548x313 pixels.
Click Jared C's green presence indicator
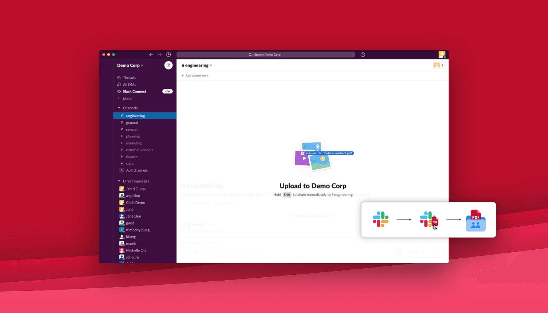(124, 191)
